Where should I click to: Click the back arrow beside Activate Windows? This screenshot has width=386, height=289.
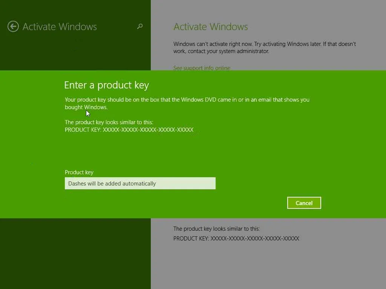click(x=13, y=26)
